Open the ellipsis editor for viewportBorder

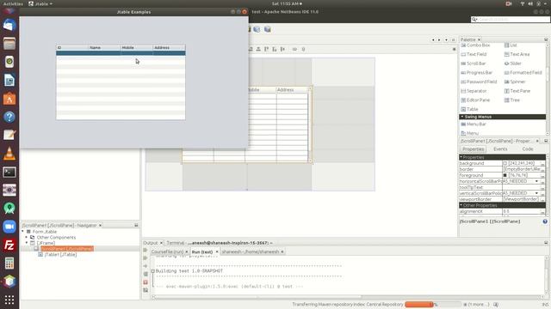pos(542,199)
